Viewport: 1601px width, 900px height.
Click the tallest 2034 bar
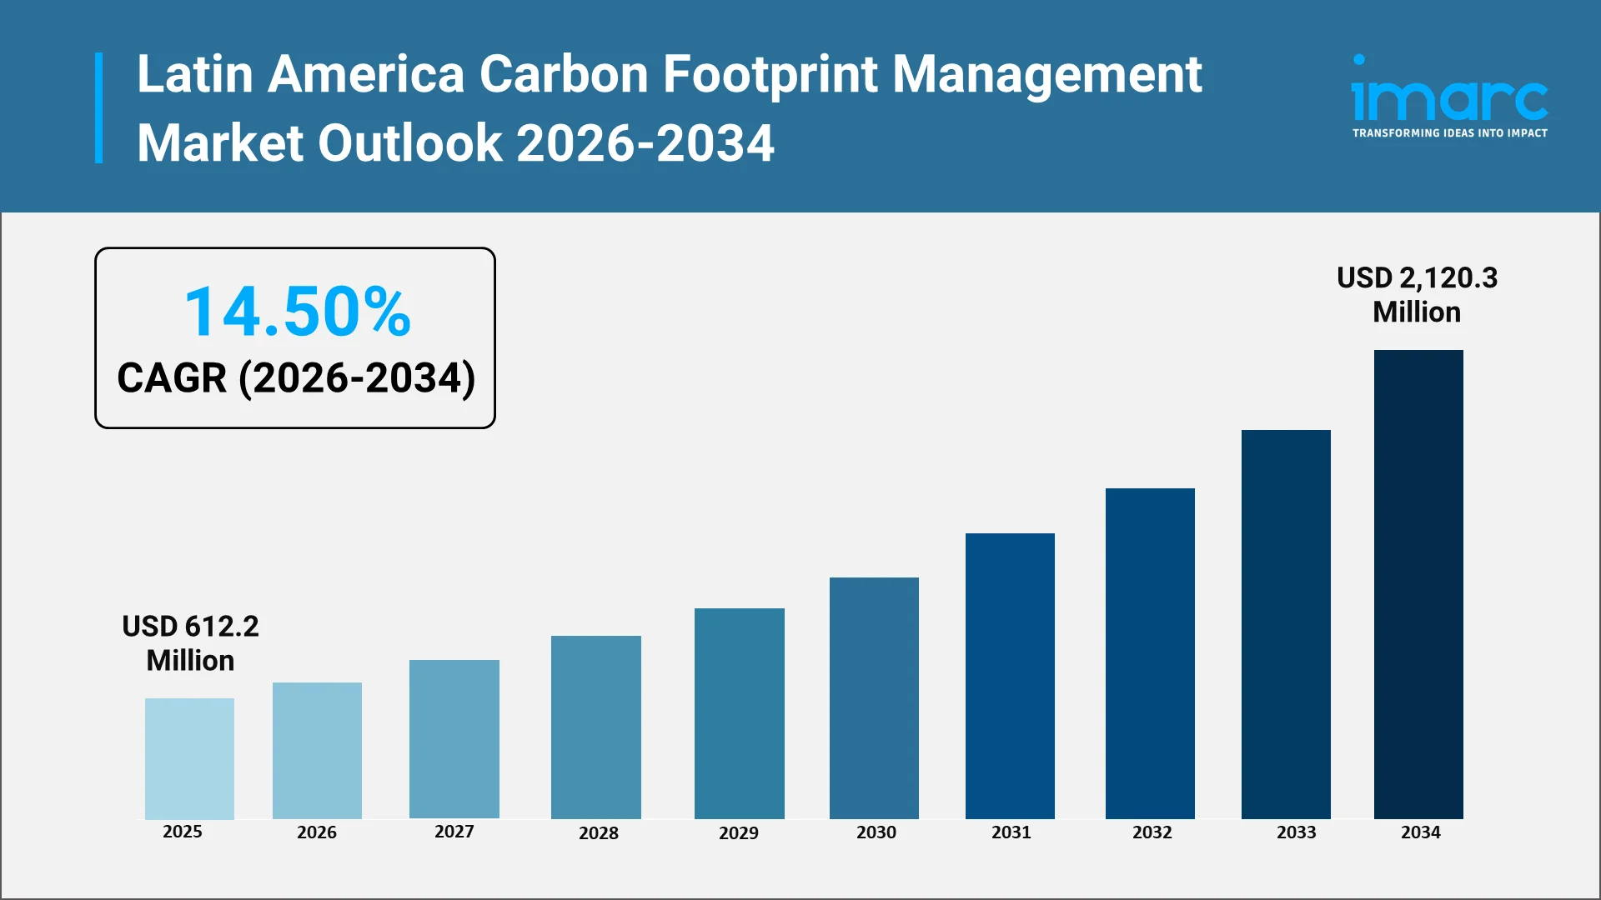[x=1418, y=584]
